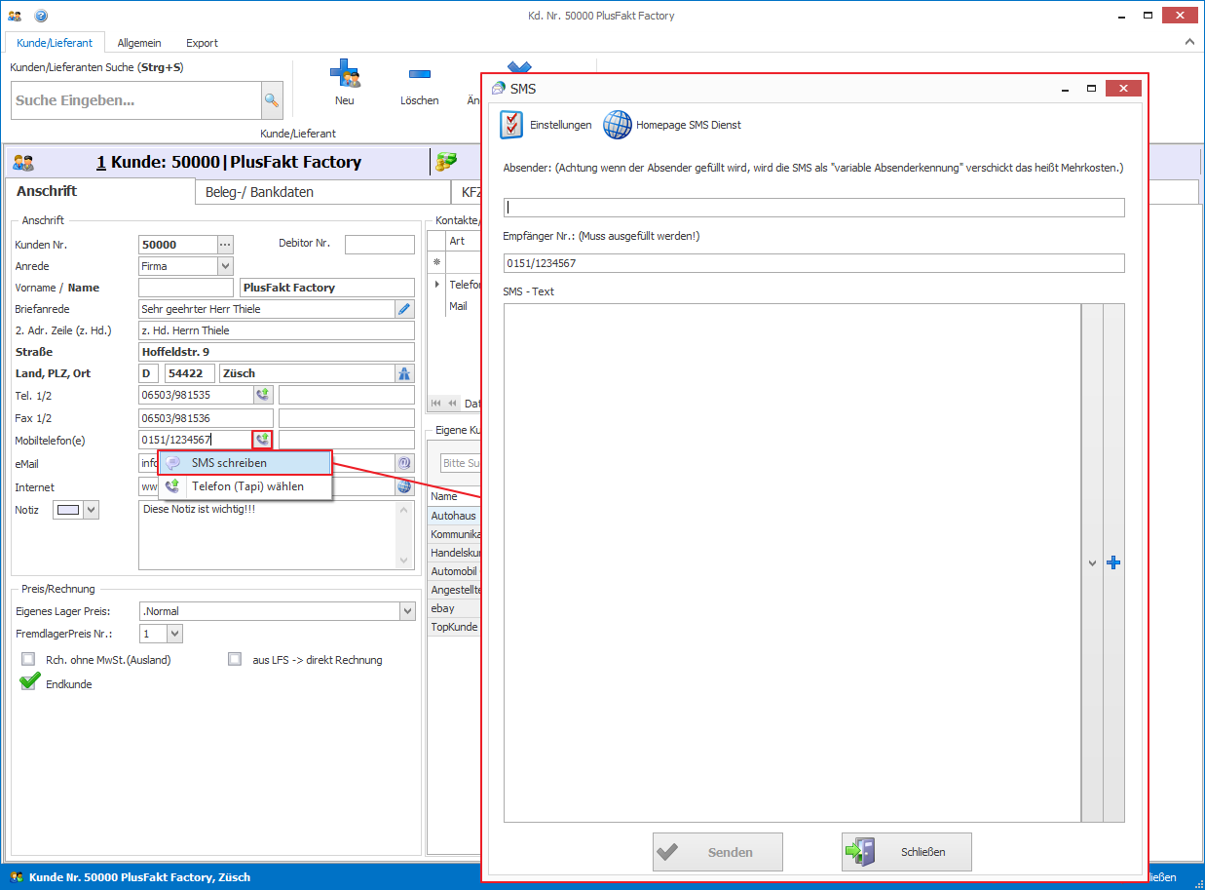Collapse the ribbon with the top-right chevron
Image resolution: width=1205 pixels, height=890 pixels.
pyautogui.click(x=1189, y=43)
